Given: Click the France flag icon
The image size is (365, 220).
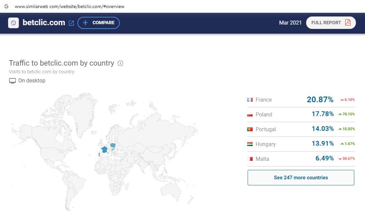Looking at the screenshot, I should click(x=250, y=100).
